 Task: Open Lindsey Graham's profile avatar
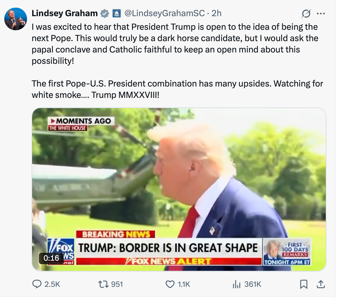point(16,19)
